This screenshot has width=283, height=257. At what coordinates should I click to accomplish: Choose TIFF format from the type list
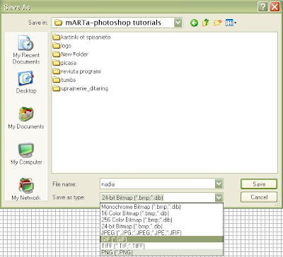(161, 246)
